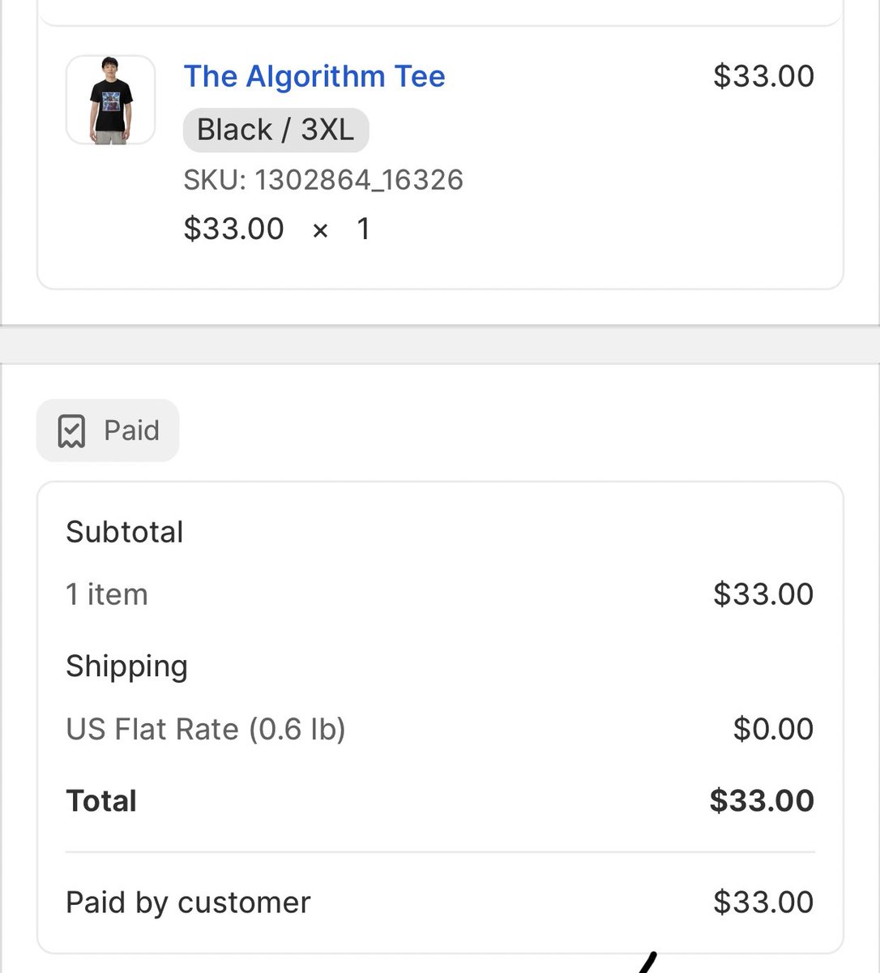Click the line item price at top right
The image size is (880, 973).
763,76
